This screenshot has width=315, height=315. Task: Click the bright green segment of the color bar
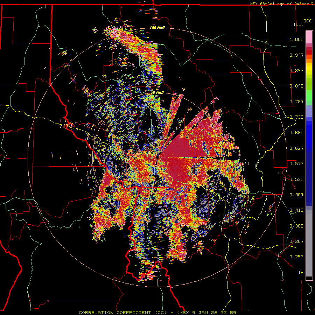point(309,96)
